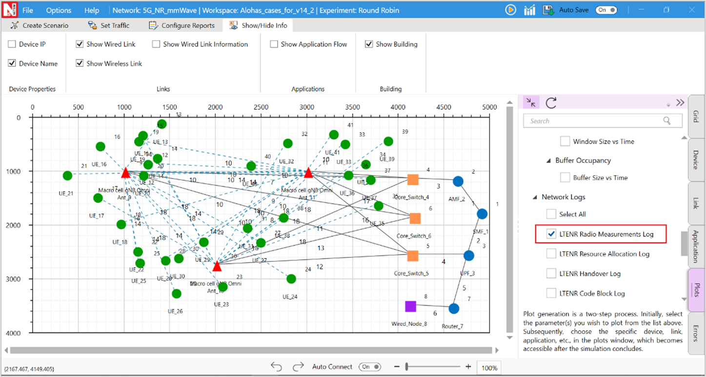Collapse the Network Logs section
This screenshot has height=377, width=706.
535,197
